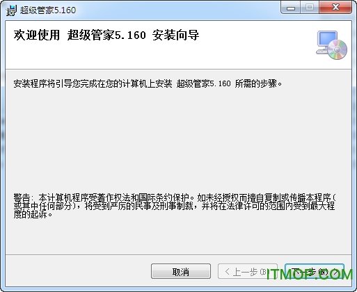357x292 pixels.
Task: Click the 安装程序将引导您 description line
Action: tap(148, 83)
